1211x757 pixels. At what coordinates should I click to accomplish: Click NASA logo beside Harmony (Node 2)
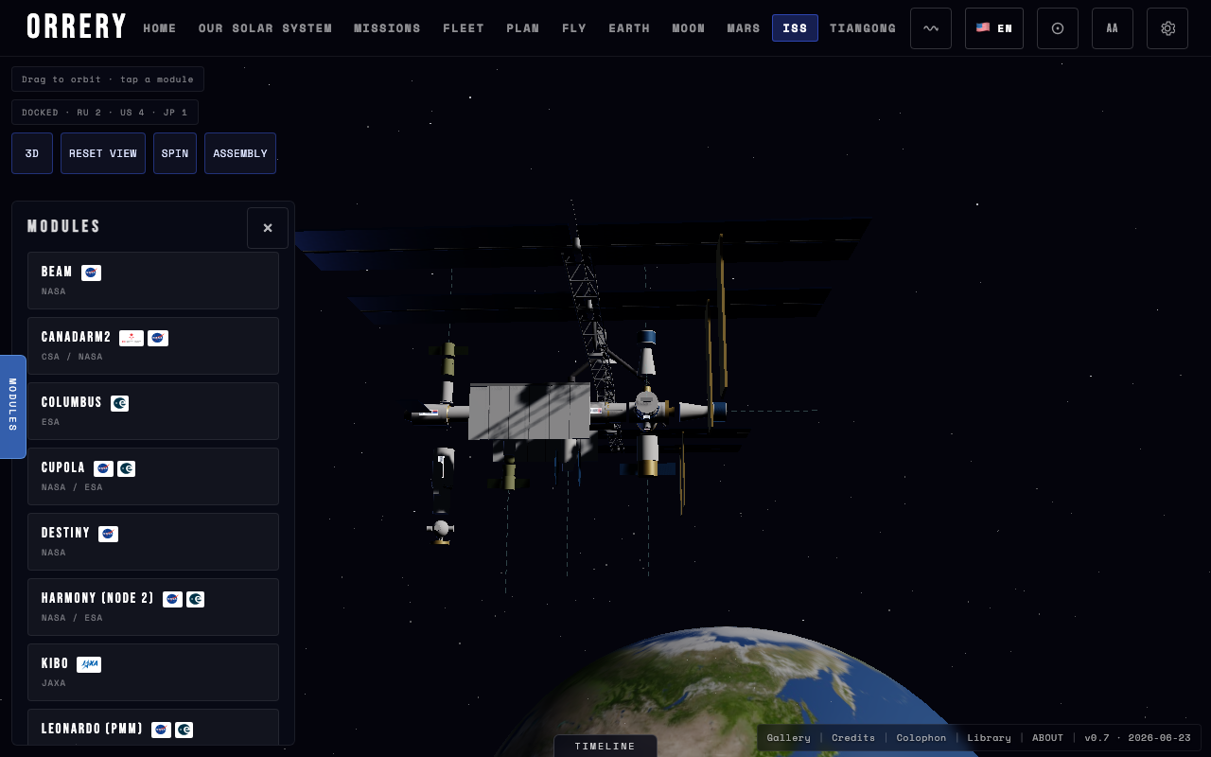pos(172,599)
